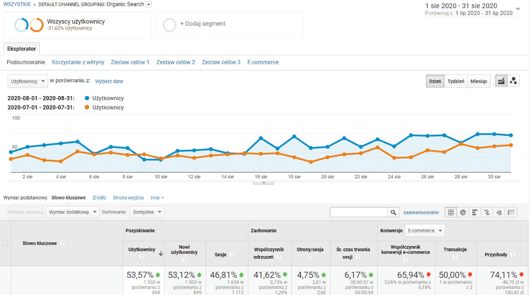Select the data table view icon
This screenshot has height=295, width=530.
click(x=451, y=212)
